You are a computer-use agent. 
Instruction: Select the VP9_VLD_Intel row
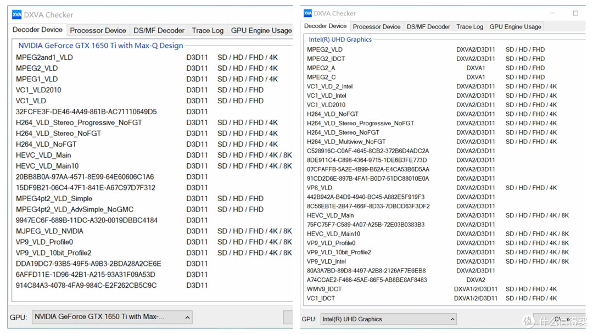coord(438,261)
